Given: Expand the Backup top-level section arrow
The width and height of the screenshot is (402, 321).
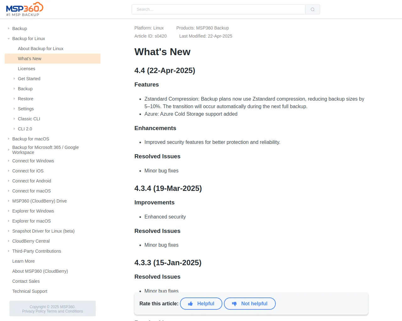Looking at the screenshot, I should pos(8,29).
